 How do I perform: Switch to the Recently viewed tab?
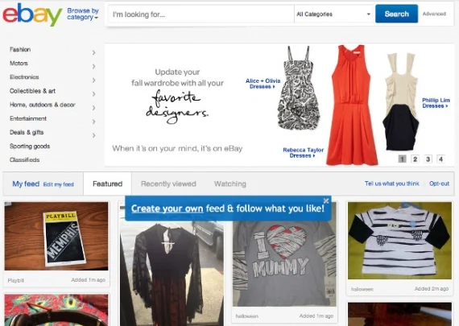click(x=168, y=184)
